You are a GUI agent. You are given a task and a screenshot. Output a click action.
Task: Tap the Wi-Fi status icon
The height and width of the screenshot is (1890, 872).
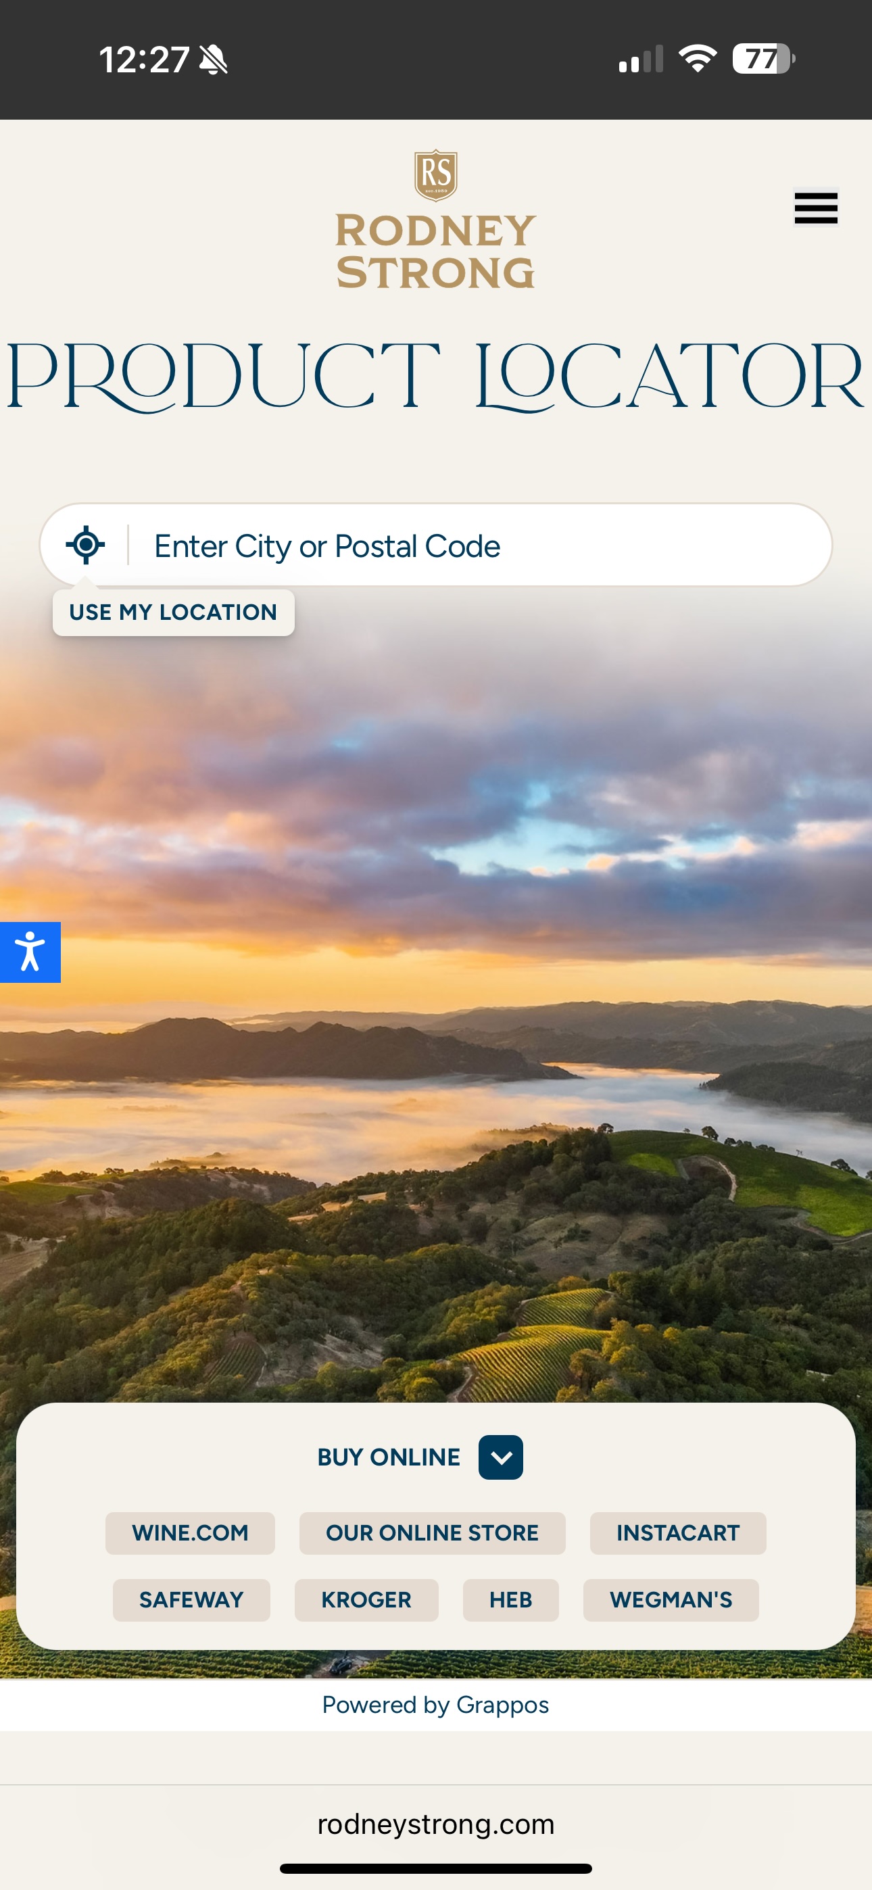tap(698, 59)
